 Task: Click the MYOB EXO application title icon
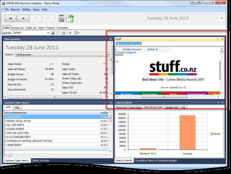point(3,3)
